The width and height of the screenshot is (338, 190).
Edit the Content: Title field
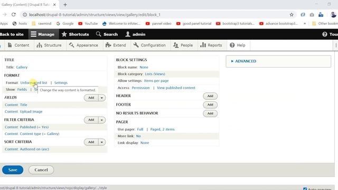coord(16,104)
